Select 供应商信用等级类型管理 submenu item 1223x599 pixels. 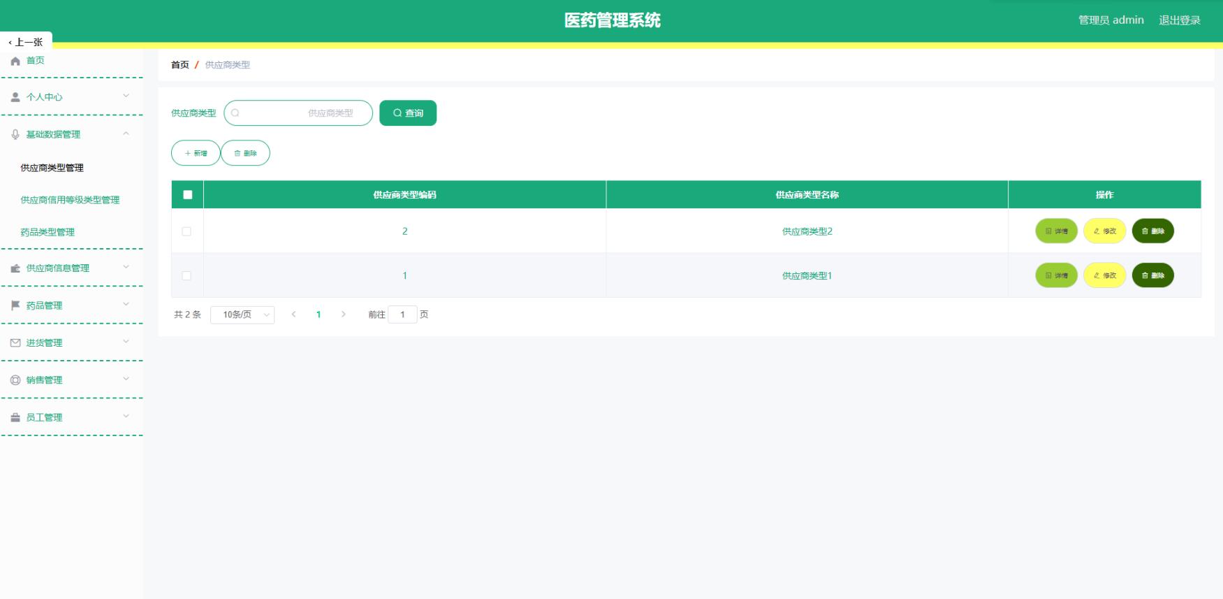70,200
